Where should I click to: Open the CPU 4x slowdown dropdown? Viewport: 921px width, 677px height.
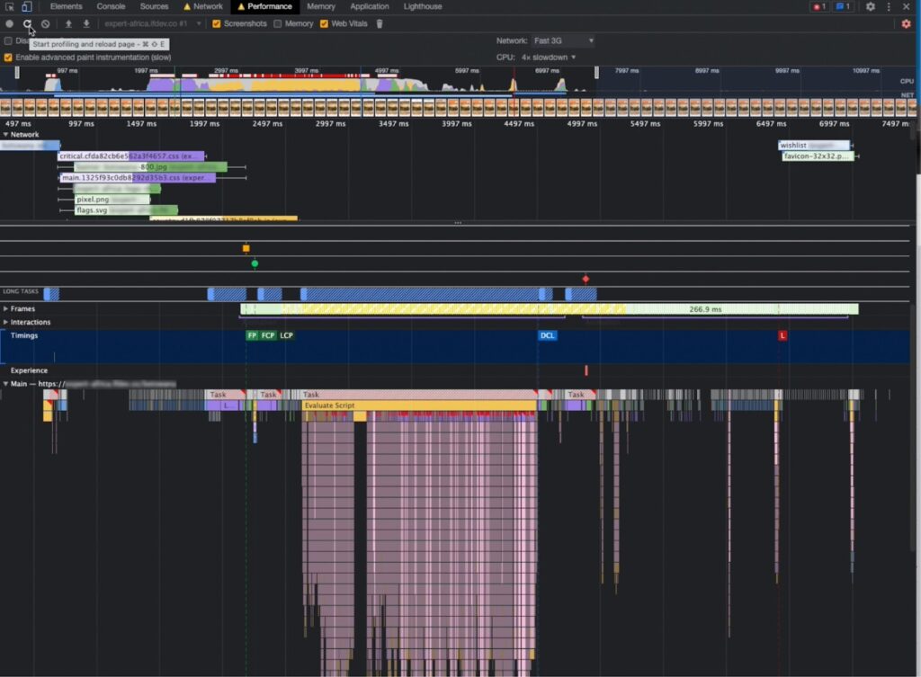pyautogui.click(x=549, y=58)
